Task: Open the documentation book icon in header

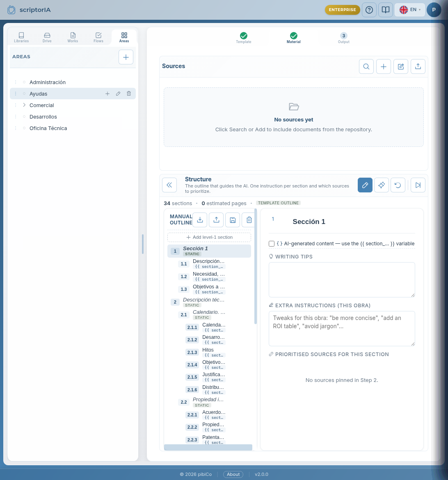Action: click(x=386, y=10)
